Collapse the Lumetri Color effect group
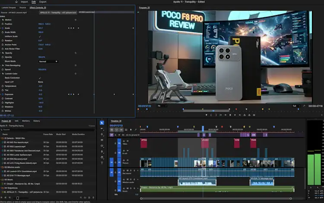The image size is (324, 203). point(0,74)
